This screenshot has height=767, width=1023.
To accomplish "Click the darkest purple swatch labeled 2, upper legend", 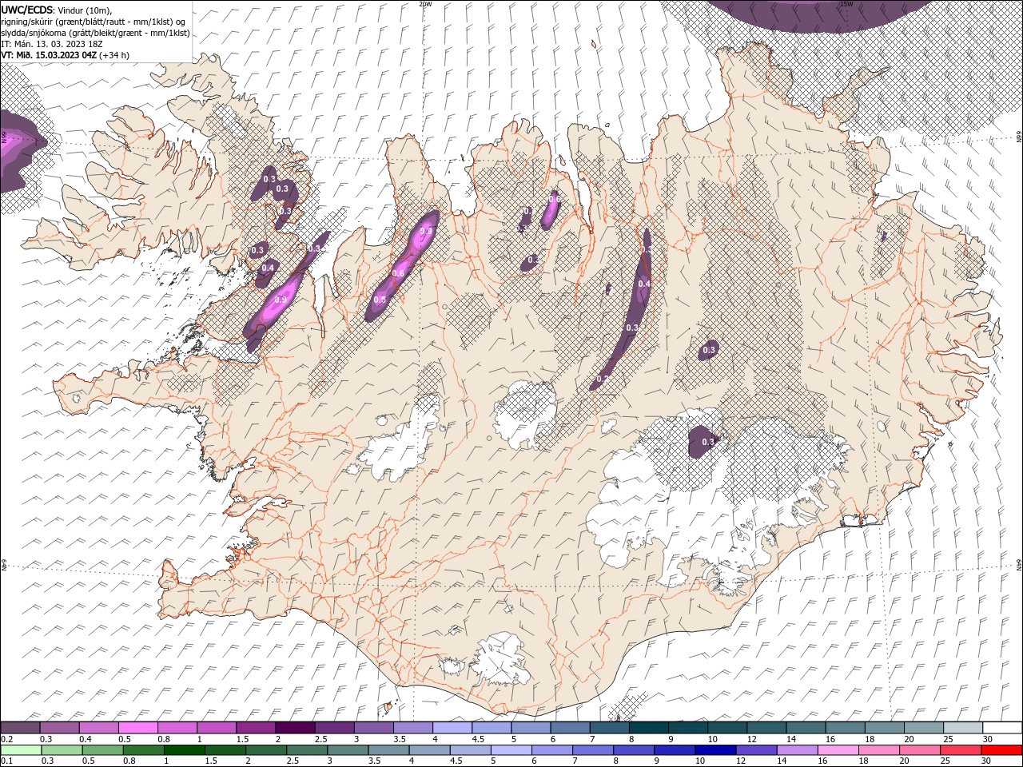I will tap(295, 727).
